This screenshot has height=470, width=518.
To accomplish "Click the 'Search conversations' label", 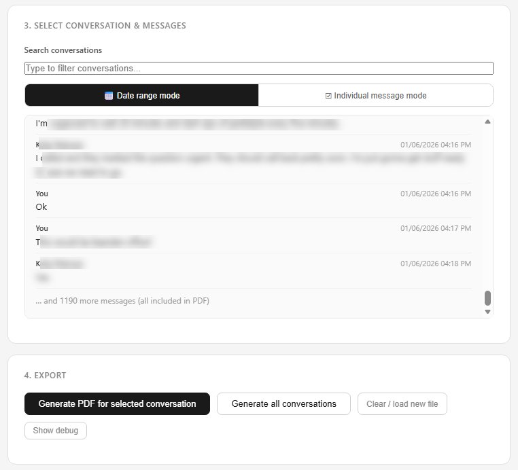I will click(63, 50).
